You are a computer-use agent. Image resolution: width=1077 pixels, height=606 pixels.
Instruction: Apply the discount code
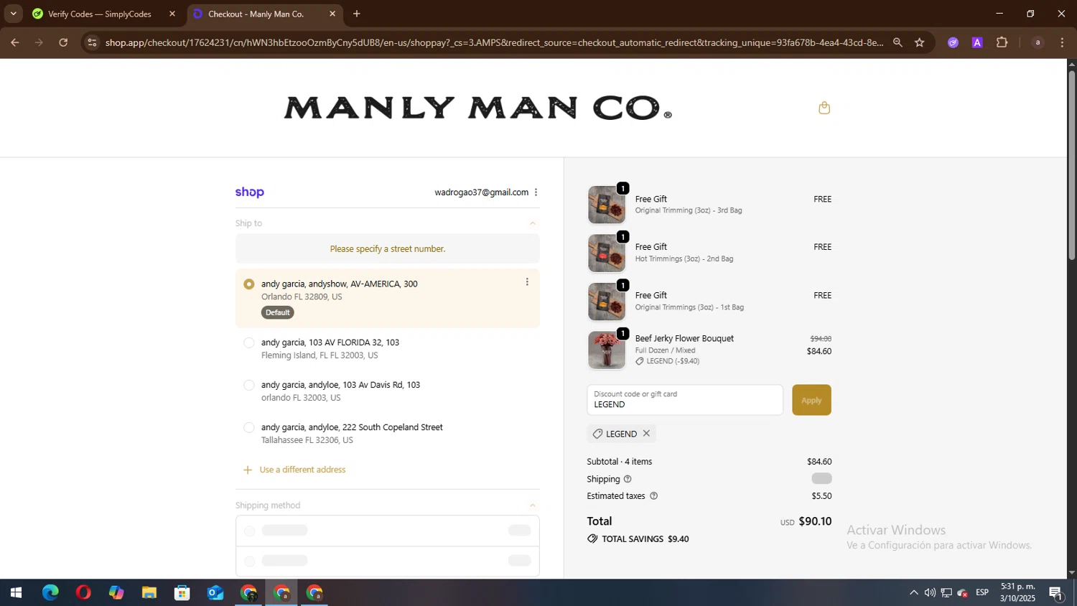(x=811, y=400)
